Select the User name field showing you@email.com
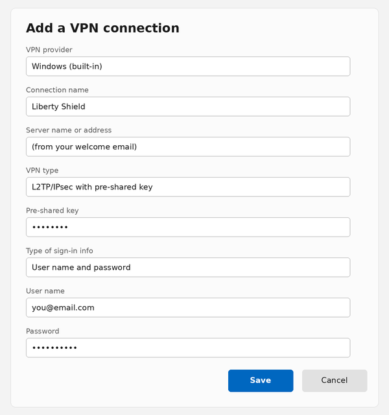 pos(188,307)
